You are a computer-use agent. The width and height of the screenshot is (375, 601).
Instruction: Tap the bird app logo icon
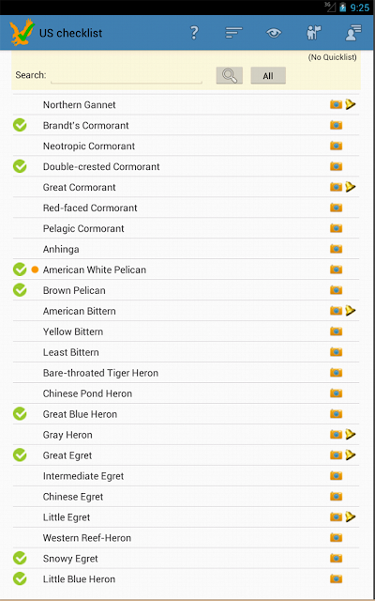(22, 33)
